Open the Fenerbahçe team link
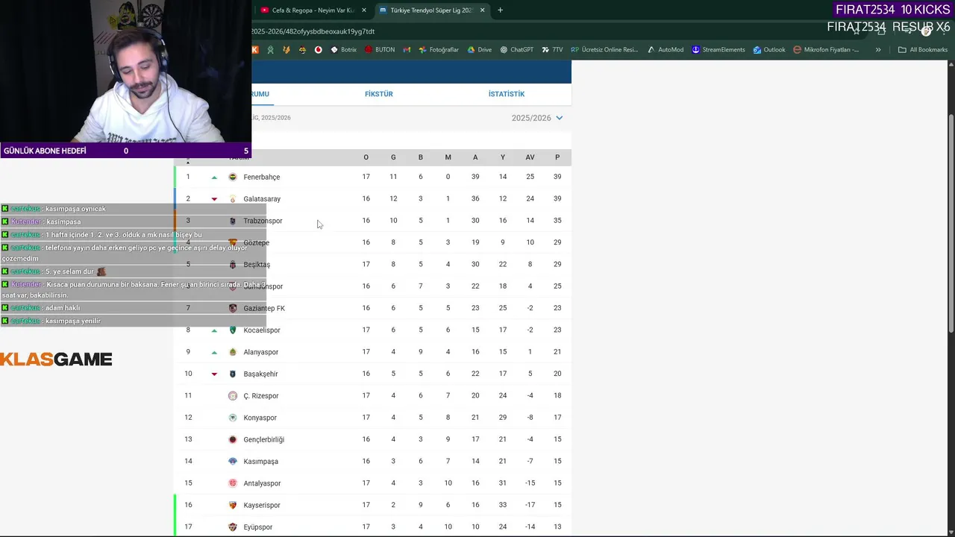 [x=261, y=178]
